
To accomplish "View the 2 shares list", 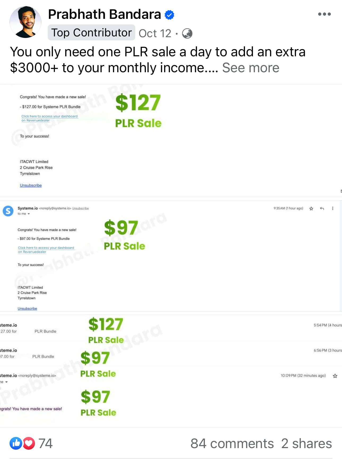I will (306, 443).
